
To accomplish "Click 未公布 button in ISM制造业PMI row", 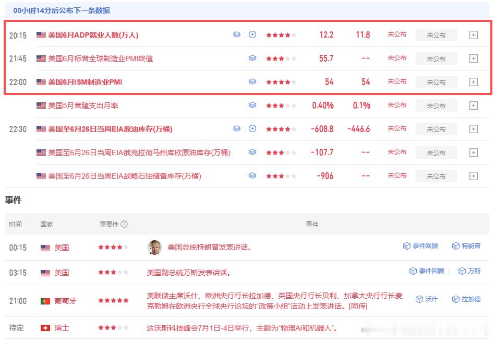I will pyautogui.click(x=436, y=82).
